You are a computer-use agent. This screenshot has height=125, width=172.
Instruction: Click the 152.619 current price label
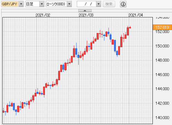click(x=162, y=27)
